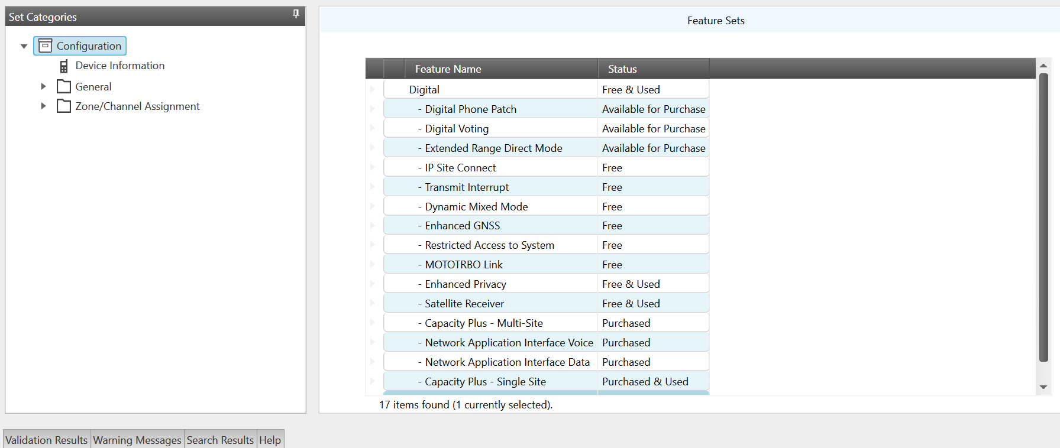Select the Restricted Access to System feature

point(547,245)
